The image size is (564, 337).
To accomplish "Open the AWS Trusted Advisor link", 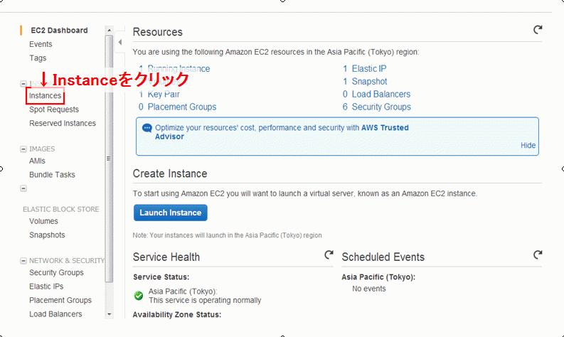I will (x=282, y=132).
